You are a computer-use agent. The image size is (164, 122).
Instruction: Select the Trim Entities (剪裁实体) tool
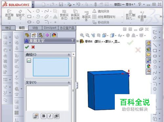tap(64, 15)
